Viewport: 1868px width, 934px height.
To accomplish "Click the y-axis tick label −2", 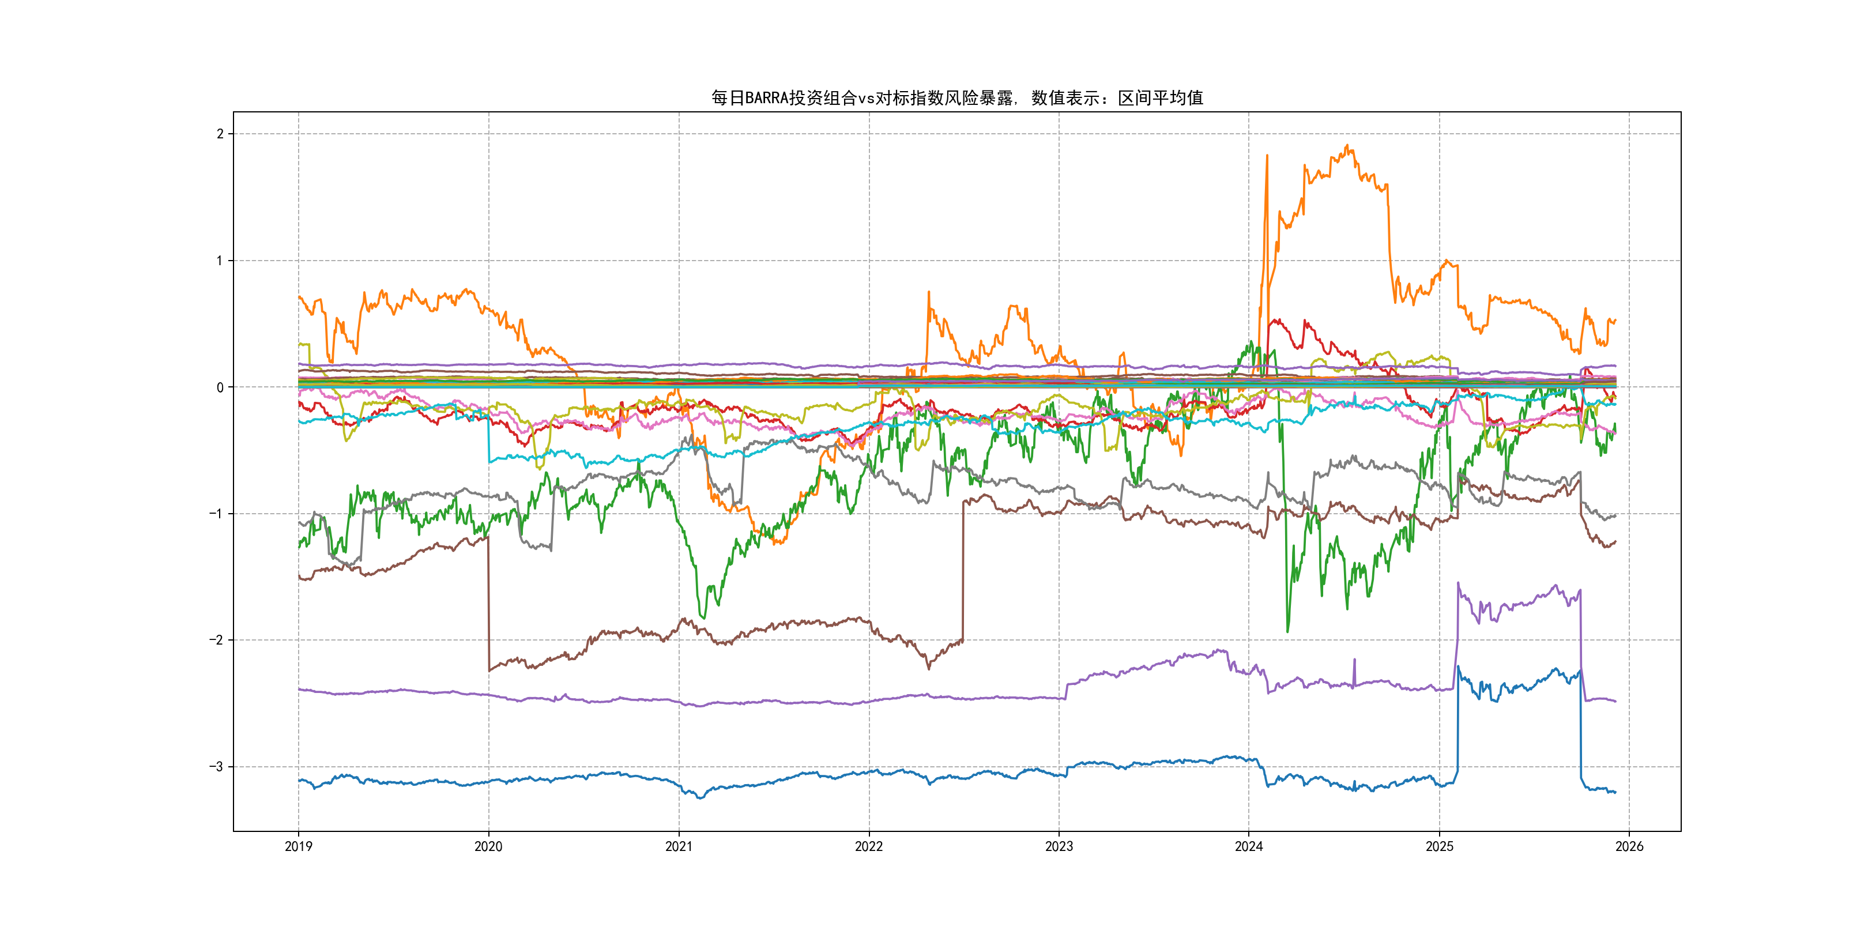I will (216, 641).
